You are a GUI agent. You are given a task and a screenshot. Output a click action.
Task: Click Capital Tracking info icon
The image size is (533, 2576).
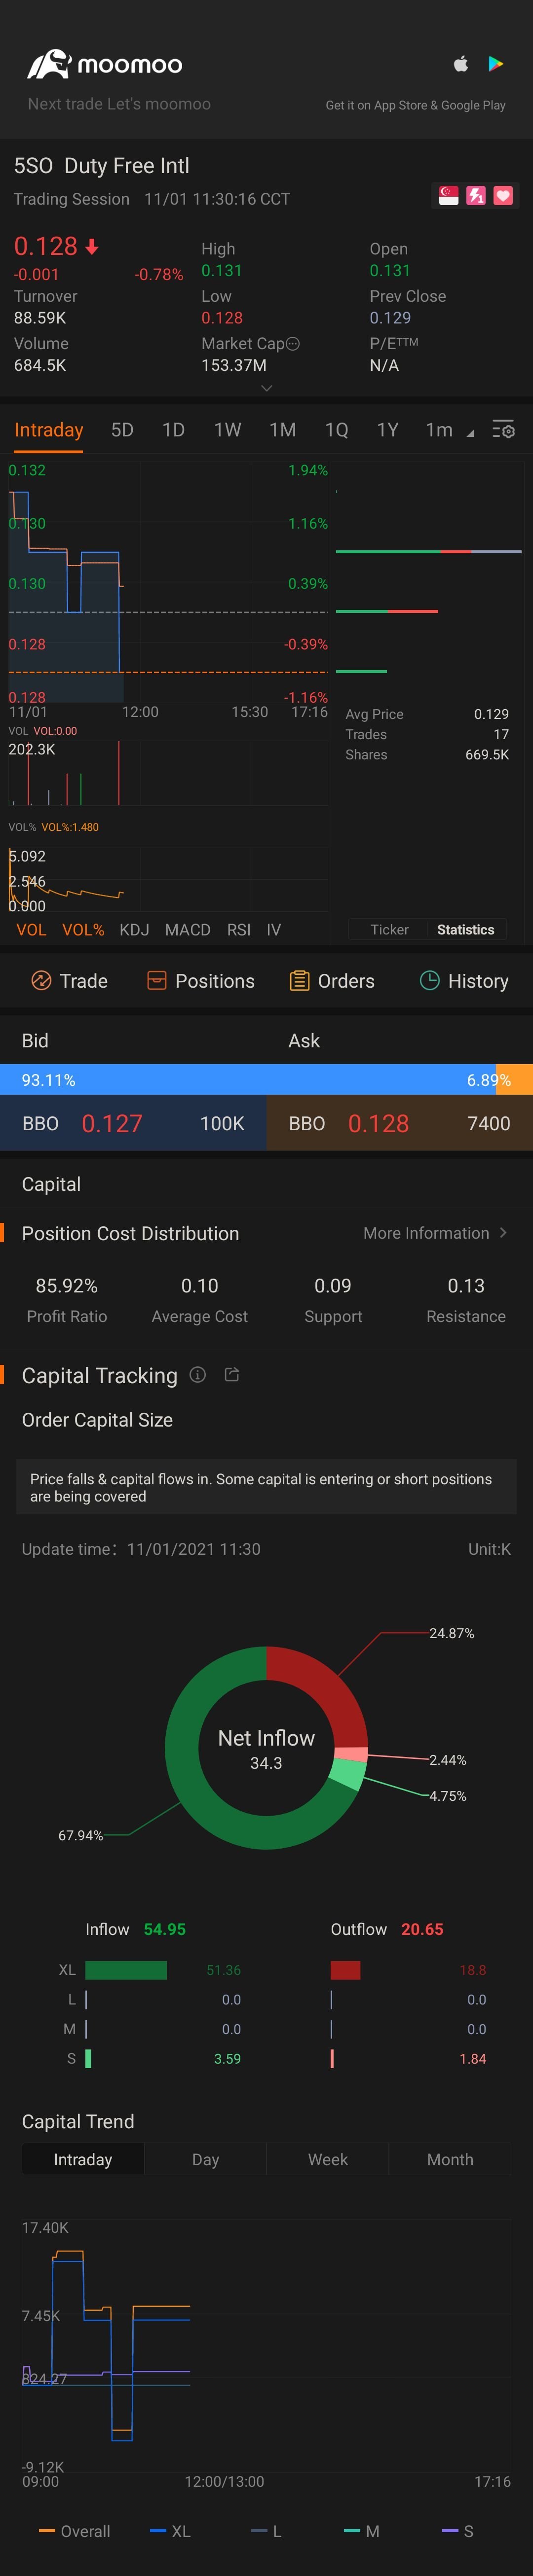pos(198,1375)
